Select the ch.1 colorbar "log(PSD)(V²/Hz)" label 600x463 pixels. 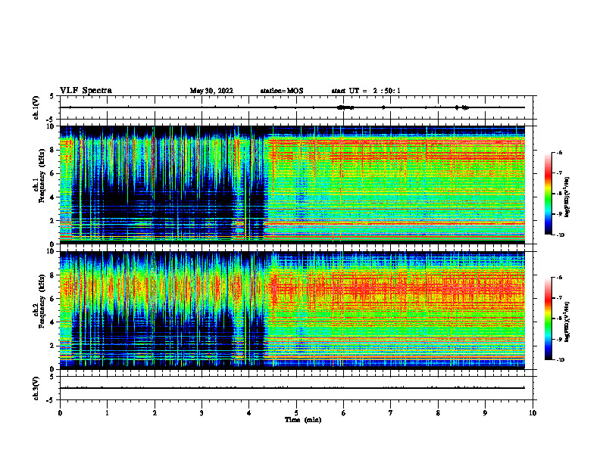[x=567, y=197]
